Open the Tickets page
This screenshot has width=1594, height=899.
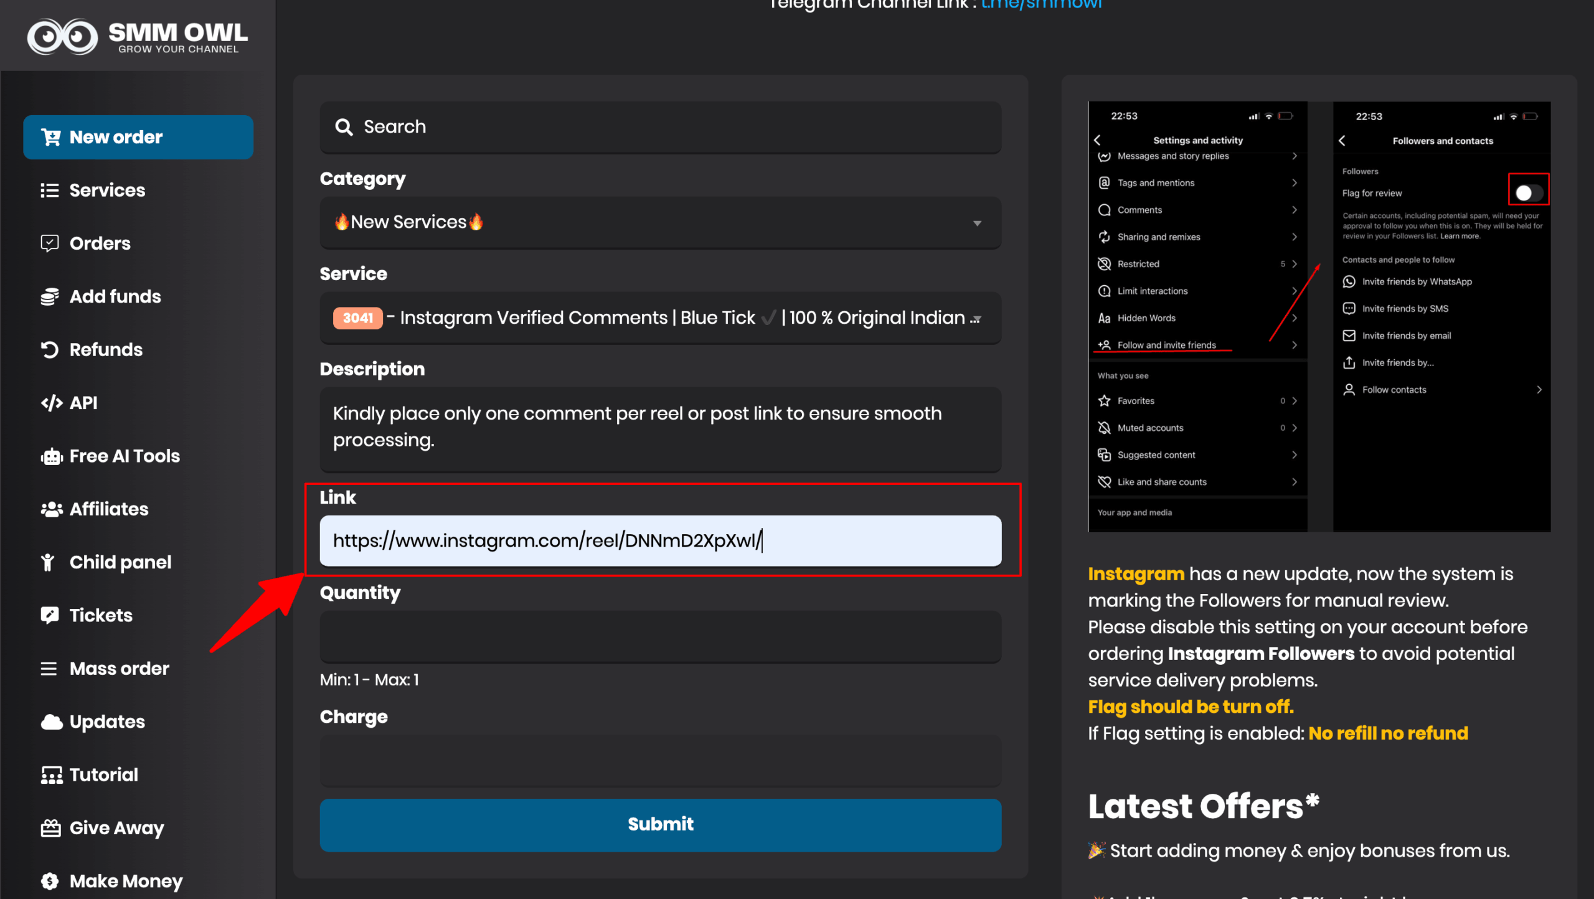click(x=101, y=616)
